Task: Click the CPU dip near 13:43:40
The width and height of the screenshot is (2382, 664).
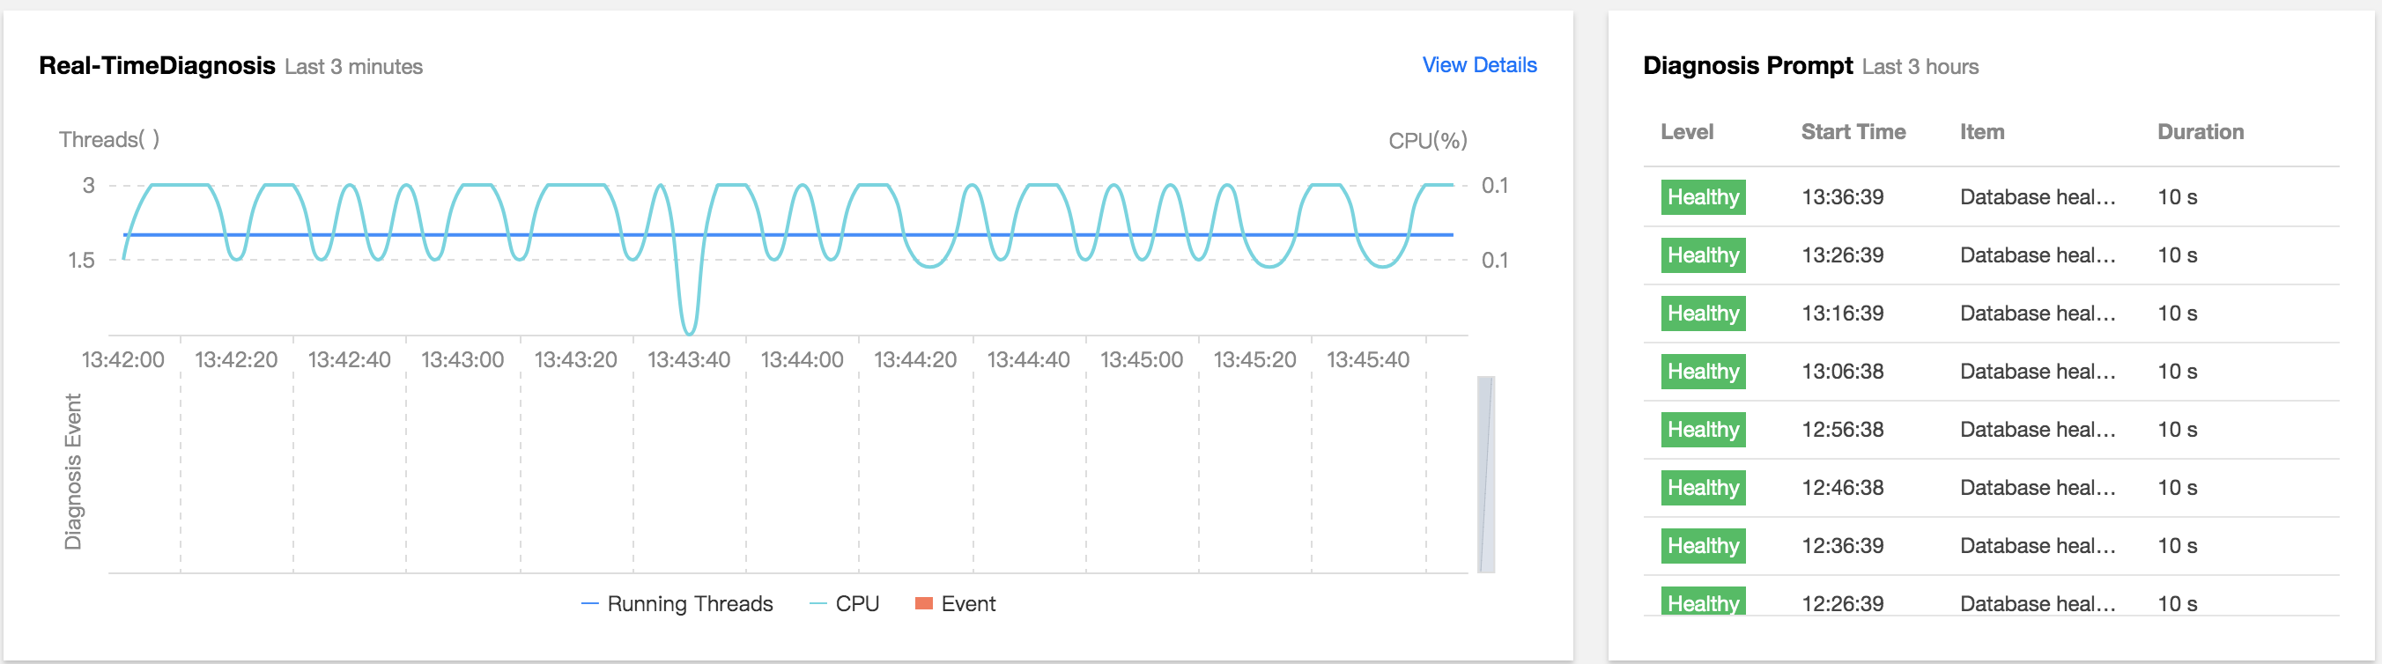Action: tap(689, 328)
